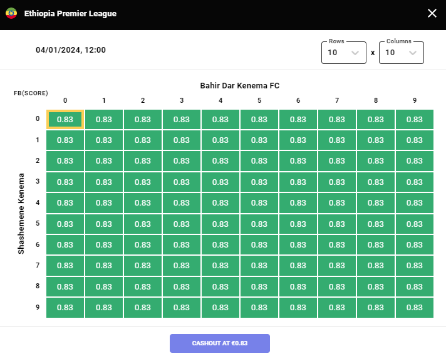Select the highlighted 0-0 score cell
Viewport: 446px width, 361px height.
65,119
